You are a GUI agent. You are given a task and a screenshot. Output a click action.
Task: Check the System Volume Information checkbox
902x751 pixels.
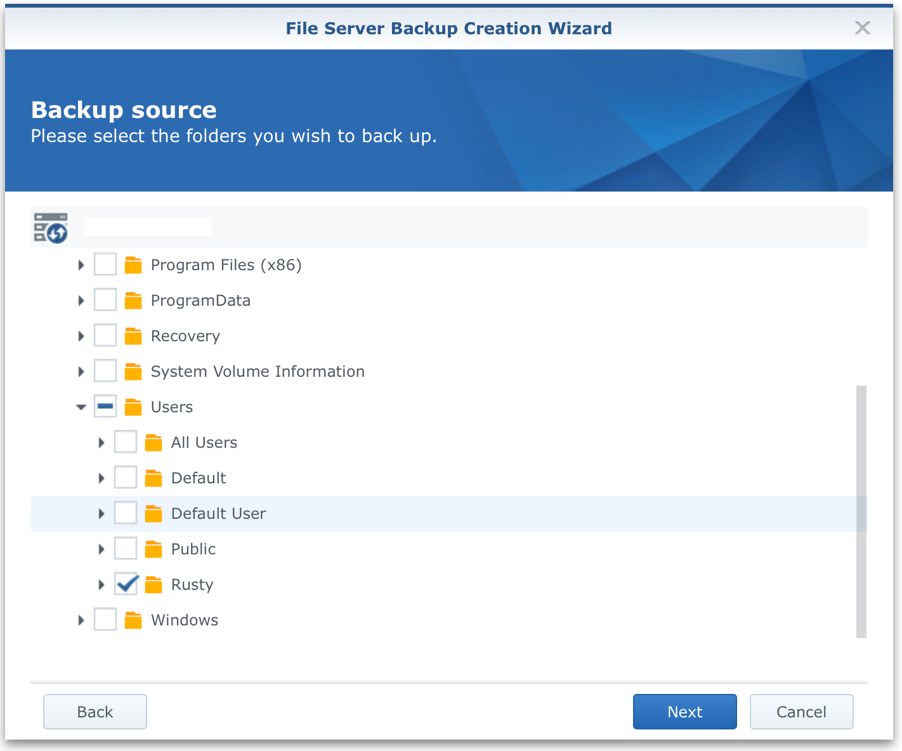[x=105, y=370]
